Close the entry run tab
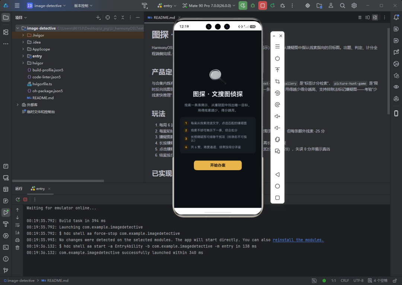402x285 pixels. (x=49, y=189)
